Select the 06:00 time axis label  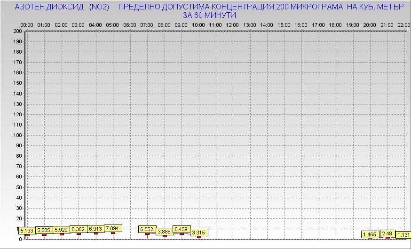pos(129,24)
